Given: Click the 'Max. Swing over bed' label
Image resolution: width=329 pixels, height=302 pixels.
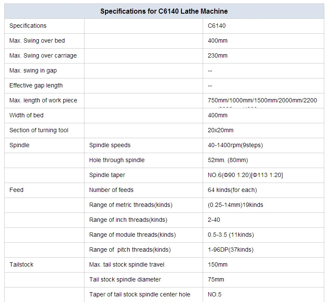Looking at the screenshot, I should (x=37, y=41).
